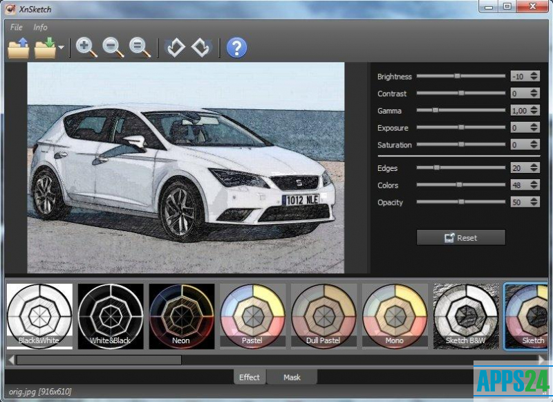This screenshot has width=553, height=402.
Task: Click the Edges slider track
Action: pos(461,167)
